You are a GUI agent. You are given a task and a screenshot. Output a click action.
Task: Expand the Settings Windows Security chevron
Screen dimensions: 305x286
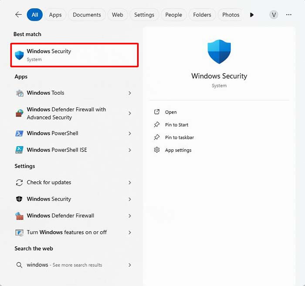tap(130, 199)
